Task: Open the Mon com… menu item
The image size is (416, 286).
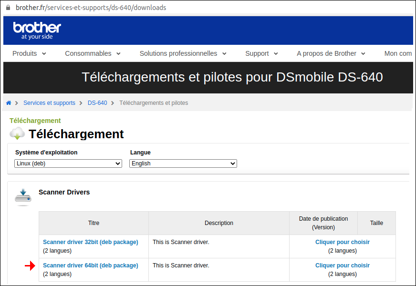Action: point(398,53)
